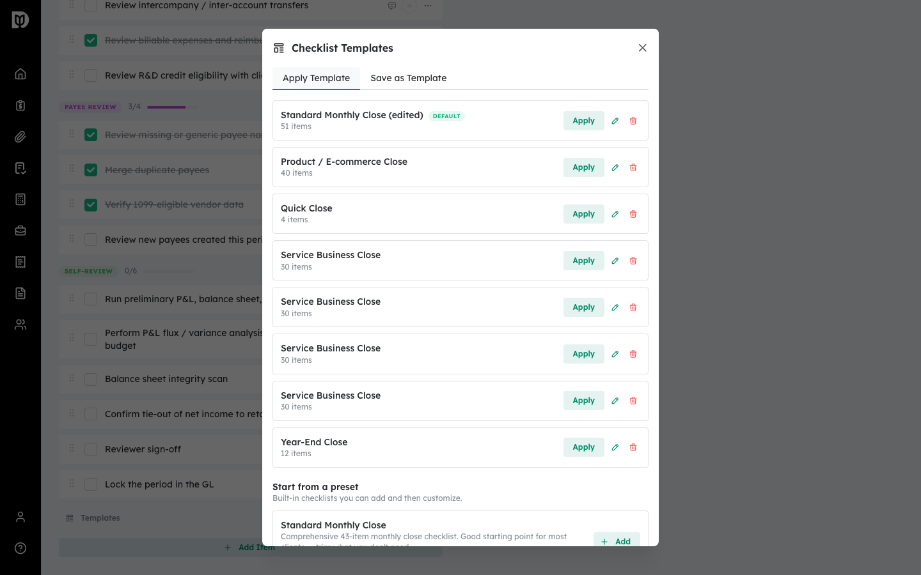The image size is (921, 575).
Task: Delete the Year-End Close template
Action: click(x=633, y=447)
